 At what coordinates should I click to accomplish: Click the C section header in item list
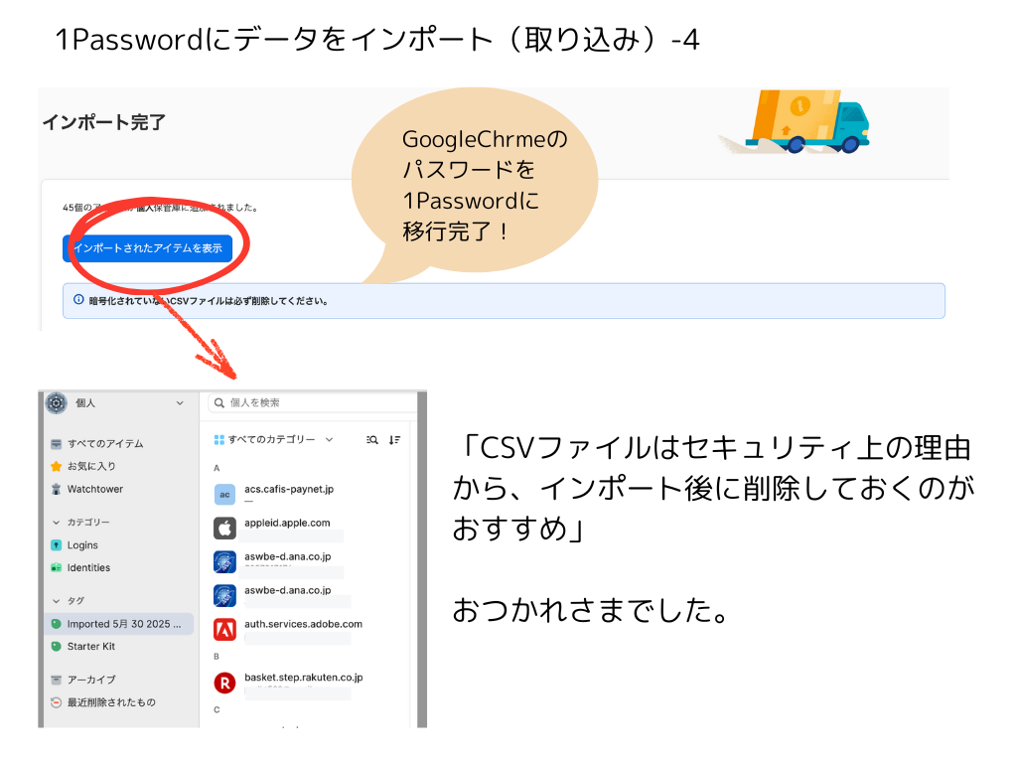(217, 709)
